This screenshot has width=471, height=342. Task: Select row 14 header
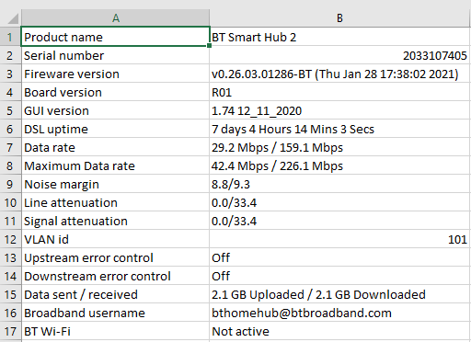10,276
